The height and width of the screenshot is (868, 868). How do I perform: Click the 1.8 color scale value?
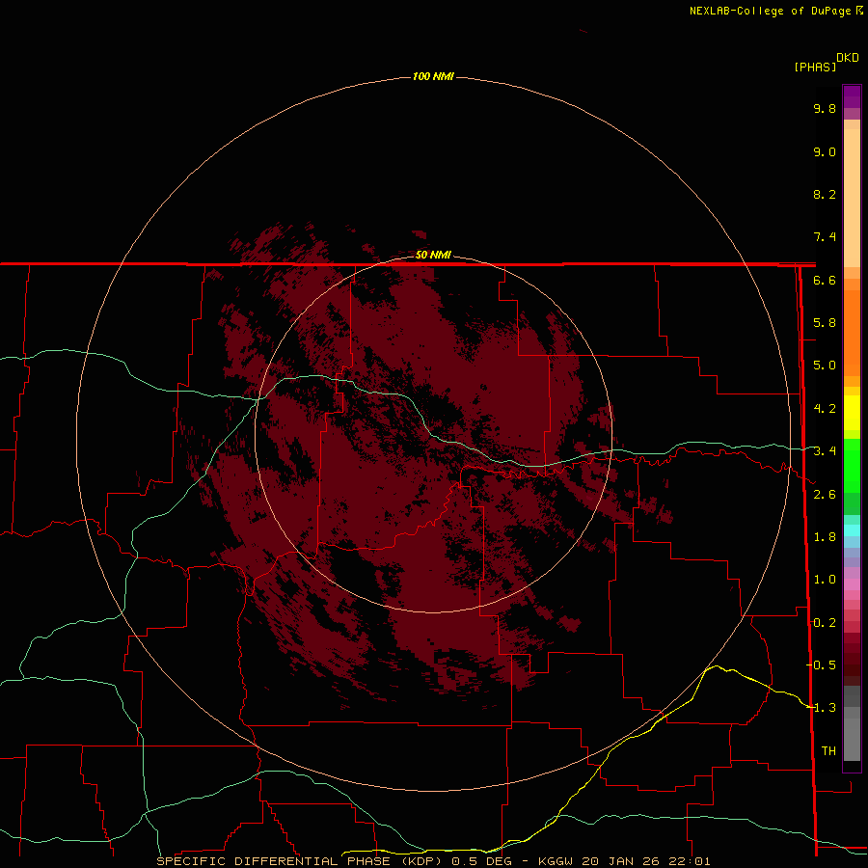click(825, 537)
